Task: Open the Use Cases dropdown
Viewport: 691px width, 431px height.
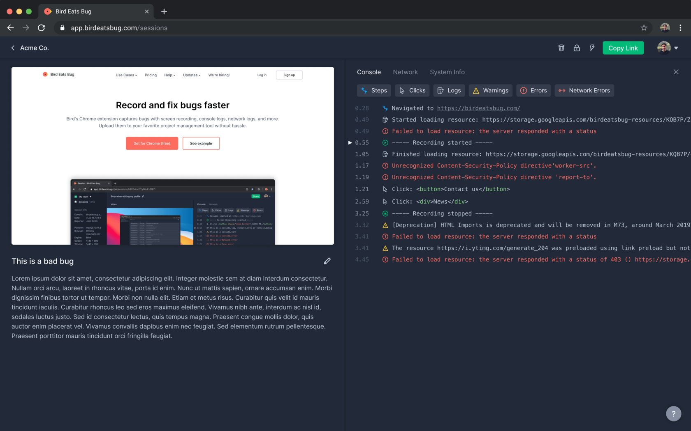Action: tap(126, 75)
